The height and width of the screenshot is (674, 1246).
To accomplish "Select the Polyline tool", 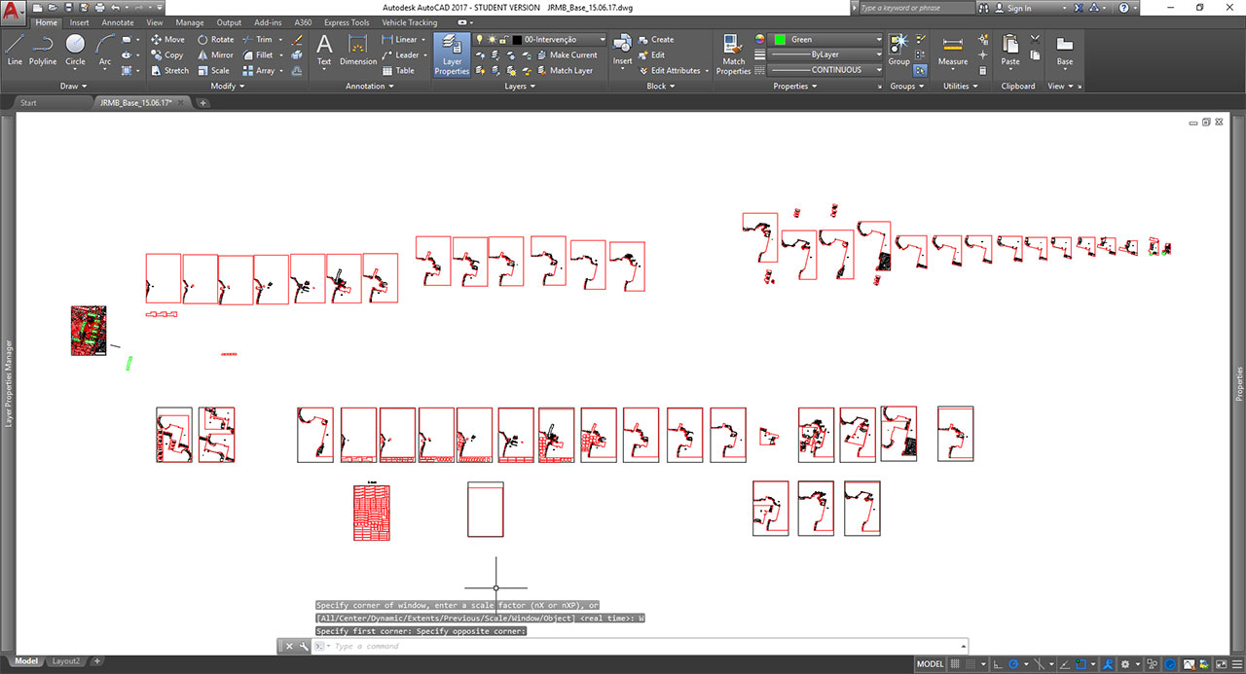I will coord(43,50).
